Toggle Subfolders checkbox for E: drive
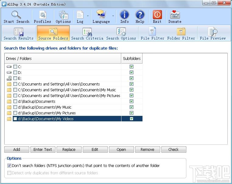 click(132, 78)
